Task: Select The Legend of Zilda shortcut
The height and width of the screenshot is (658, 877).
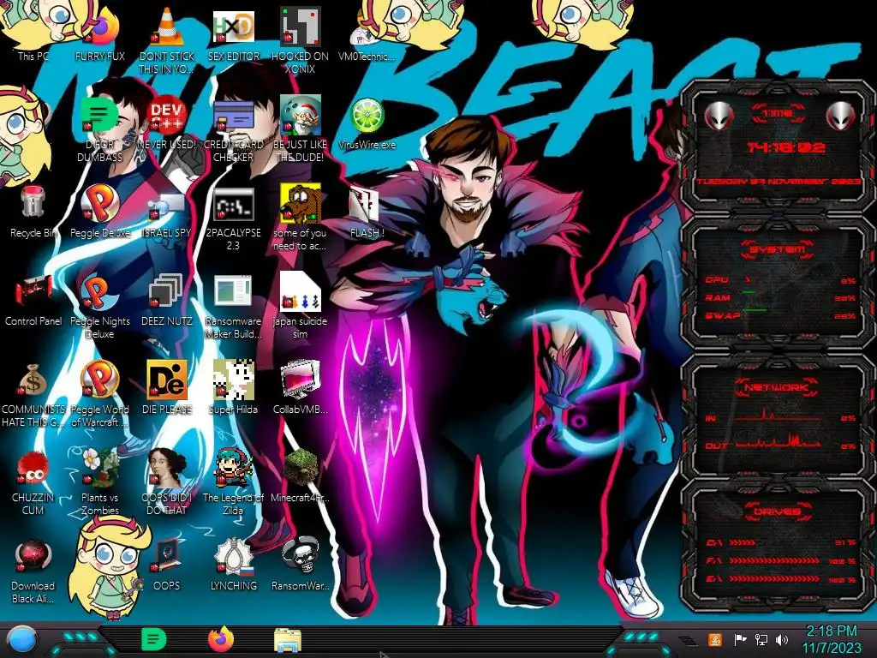Action: (233, 482)
